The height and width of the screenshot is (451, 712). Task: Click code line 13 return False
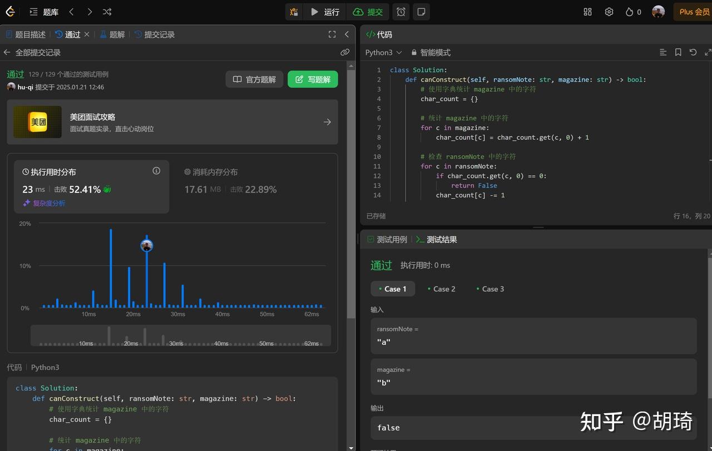[x=474, y=185]
